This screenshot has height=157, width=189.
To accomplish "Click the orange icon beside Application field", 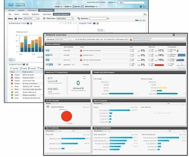I will click(x=108, y=18).
